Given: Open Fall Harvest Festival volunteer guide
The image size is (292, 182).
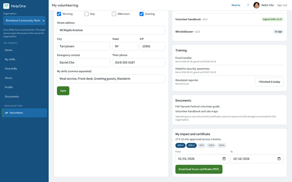Looking at the screenshot, I should point(197,106).
